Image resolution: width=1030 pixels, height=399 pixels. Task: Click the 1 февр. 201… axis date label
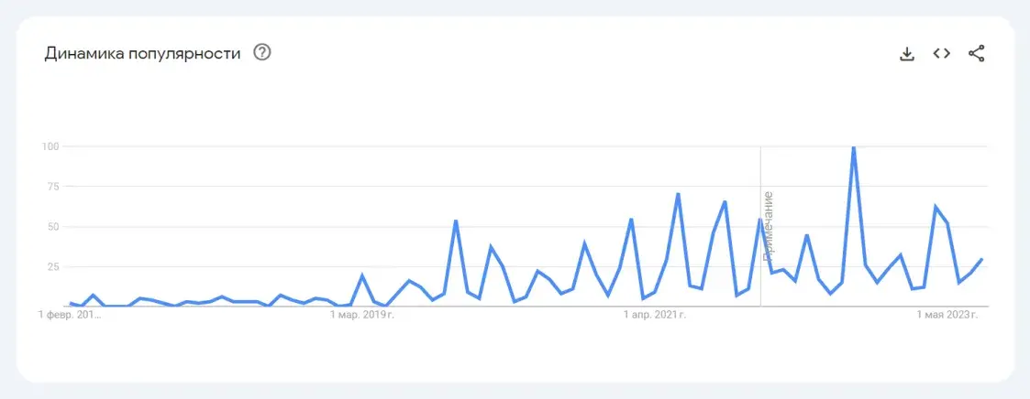71,315
